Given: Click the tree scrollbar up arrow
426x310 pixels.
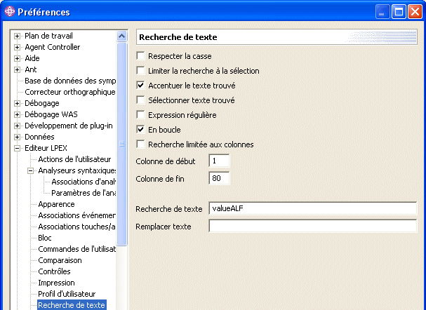Looking at the screenshot, I should click(x=121, y=36).
